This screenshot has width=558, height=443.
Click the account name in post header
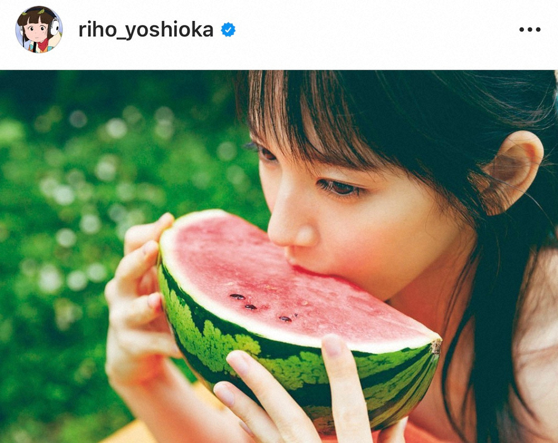[x=146, y=30]
